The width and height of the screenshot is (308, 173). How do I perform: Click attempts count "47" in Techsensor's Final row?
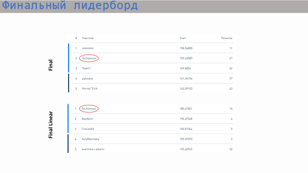231,58
